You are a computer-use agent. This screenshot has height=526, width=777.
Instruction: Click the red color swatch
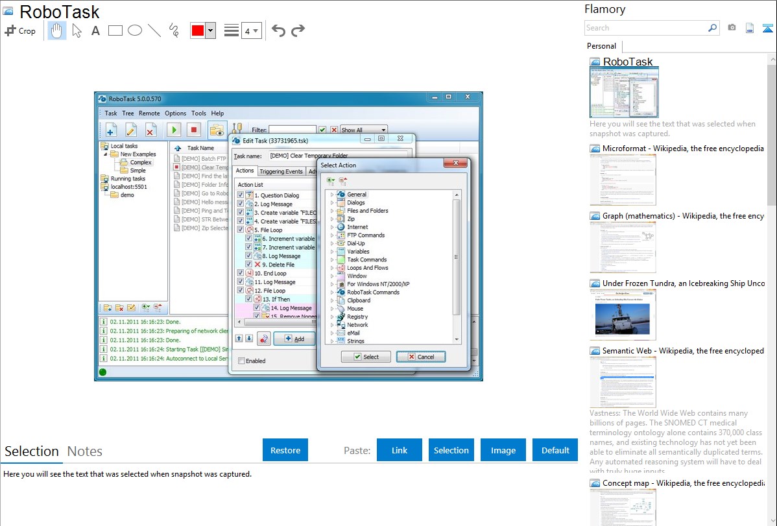point(198,30)
